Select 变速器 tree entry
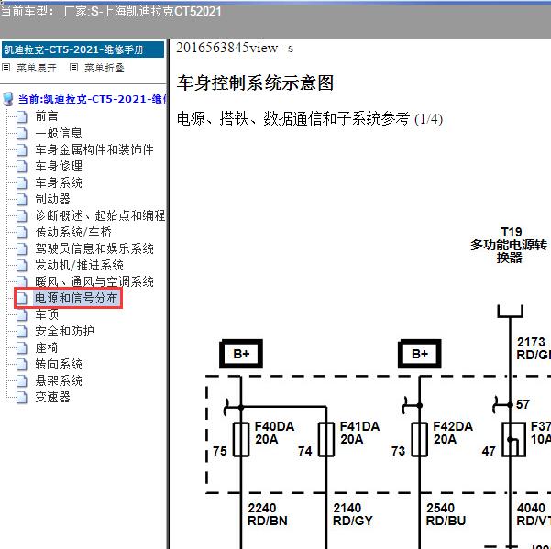The height and width of the screenshot is (549, 551). point(52,397)
